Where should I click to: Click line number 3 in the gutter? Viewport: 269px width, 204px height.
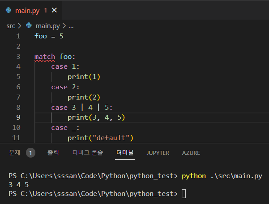click(x=18, y=57)
